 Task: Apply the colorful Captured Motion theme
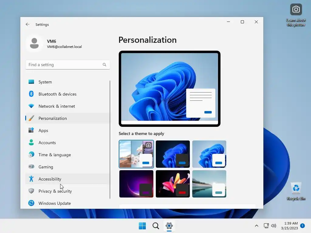[173, 184]
